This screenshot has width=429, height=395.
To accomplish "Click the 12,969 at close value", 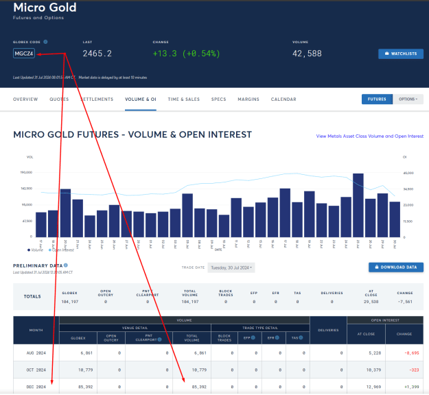I will click(373, 387).
